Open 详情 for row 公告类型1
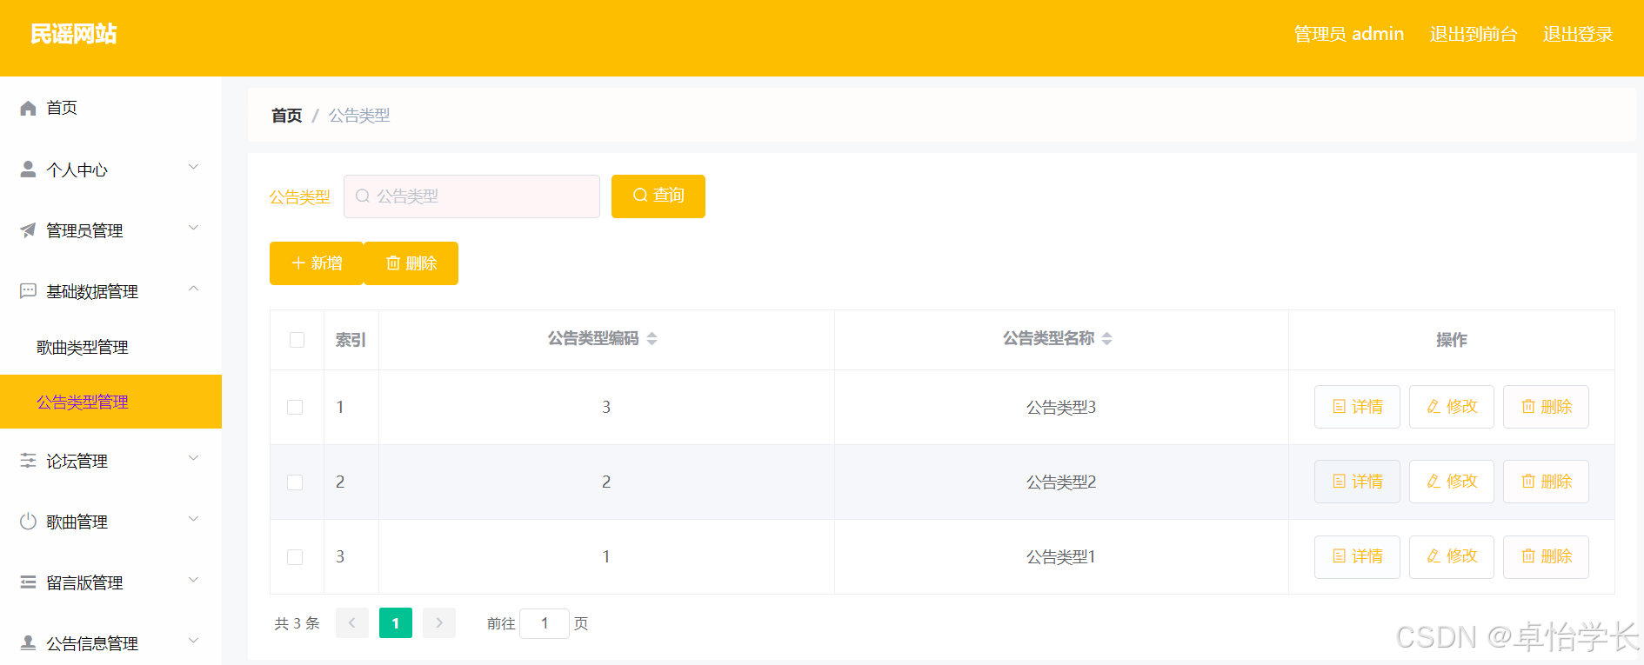The width and height of the screenshot is (1644, 665). pos(1357,556)
